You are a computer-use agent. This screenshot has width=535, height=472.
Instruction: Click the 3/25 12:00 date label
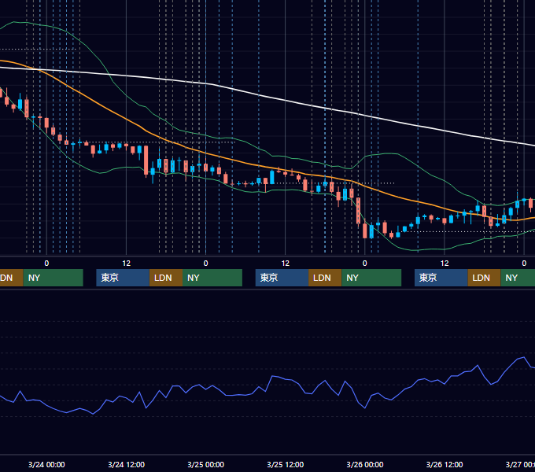pyautogui.click(x=286, y=464)
